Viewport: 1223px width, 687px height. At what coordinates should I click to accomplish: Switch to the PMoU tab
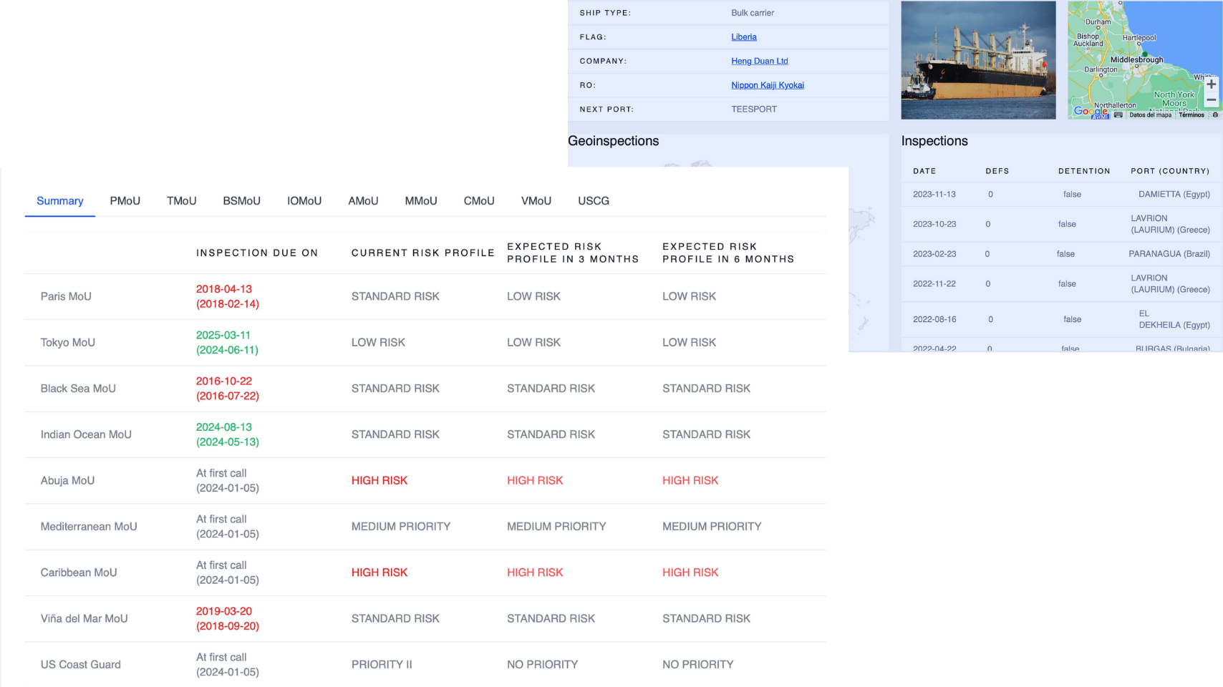125,201
